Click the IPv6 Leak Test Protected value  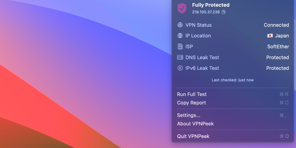tap(277, 68)
